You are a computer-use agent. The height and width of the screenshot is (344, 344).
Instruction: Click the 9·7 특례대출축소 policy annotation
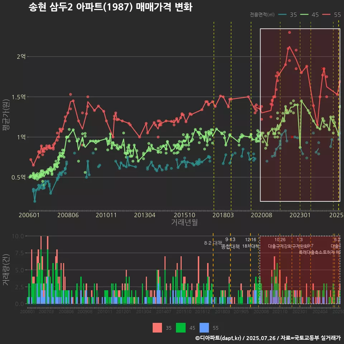pos(310,249)
